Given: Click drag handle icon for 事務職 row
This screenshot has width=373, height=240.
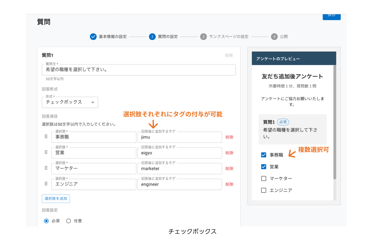Looking at the screenshot, I should [x=46, y=137].
